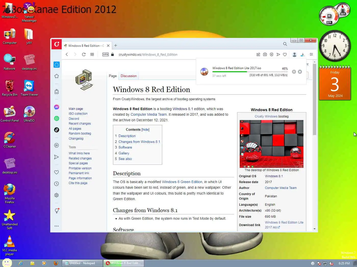Open the ISO collection sidebar link
Image resolution: width=357 pixels, height=267 pixels.
click(78, 114)
